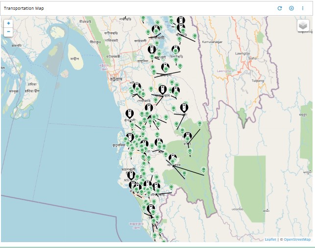Image resolution: width=315 pixels, height=248 pixels.
Task: Open the OpenStreetMap attribution link
Action: click(297, 239)
